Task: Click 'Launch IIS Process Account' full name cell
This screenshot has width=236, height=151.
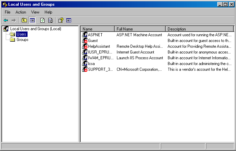Action: coord(140,58)
